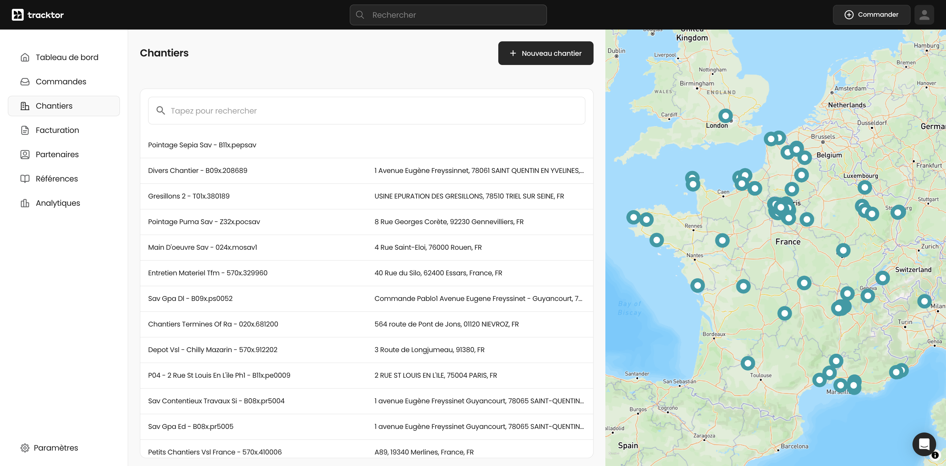Image resolution: width=946 pixels, height=466 pixels.
Task: Open Sav Contentieux Travaux Si - B08x.pr5004
Action: coord(367,401)
